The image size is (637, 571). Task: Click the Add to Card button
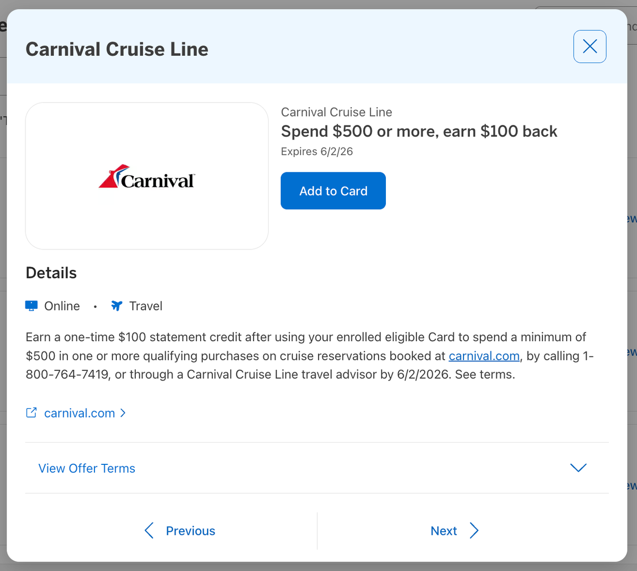pyautogui.click(x=333, y=191)
